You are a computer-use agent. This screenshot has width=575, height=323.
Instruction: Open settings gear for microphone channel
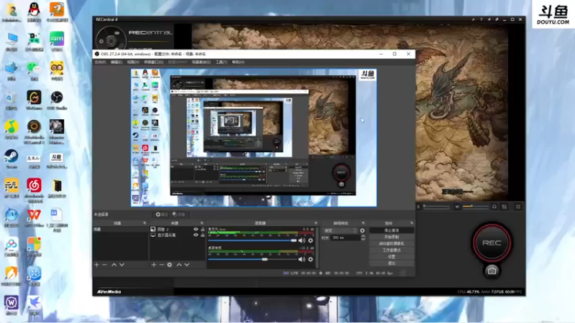[x=310, y=240]
